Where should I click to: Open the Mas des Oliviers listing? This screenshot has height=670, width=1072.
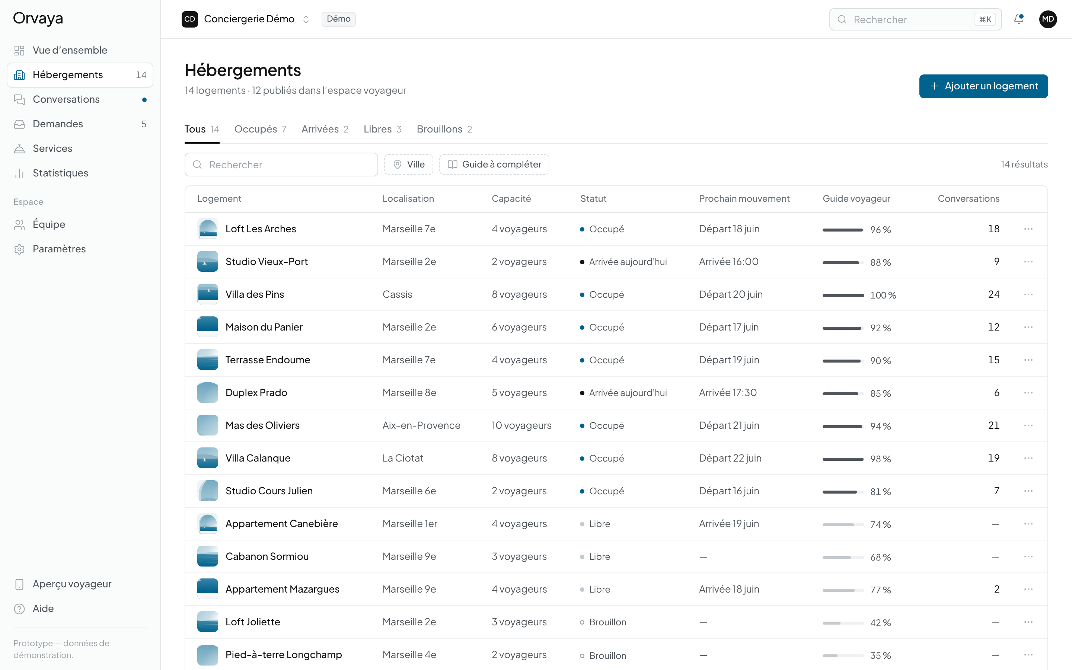pyautogui.click(x=262, y=426)
